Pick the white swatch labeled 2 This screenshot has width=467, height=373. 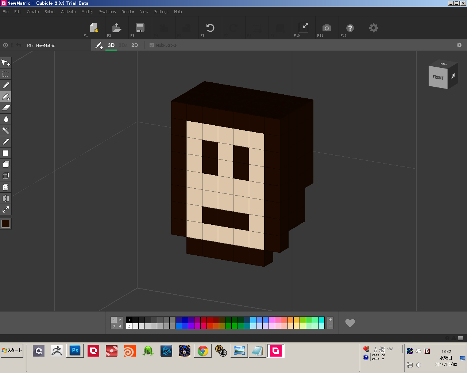coord(129,326)
